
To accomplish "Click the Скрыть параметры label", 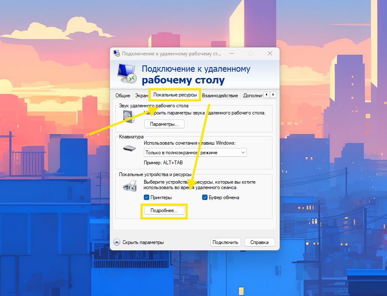I will [143, 242].
